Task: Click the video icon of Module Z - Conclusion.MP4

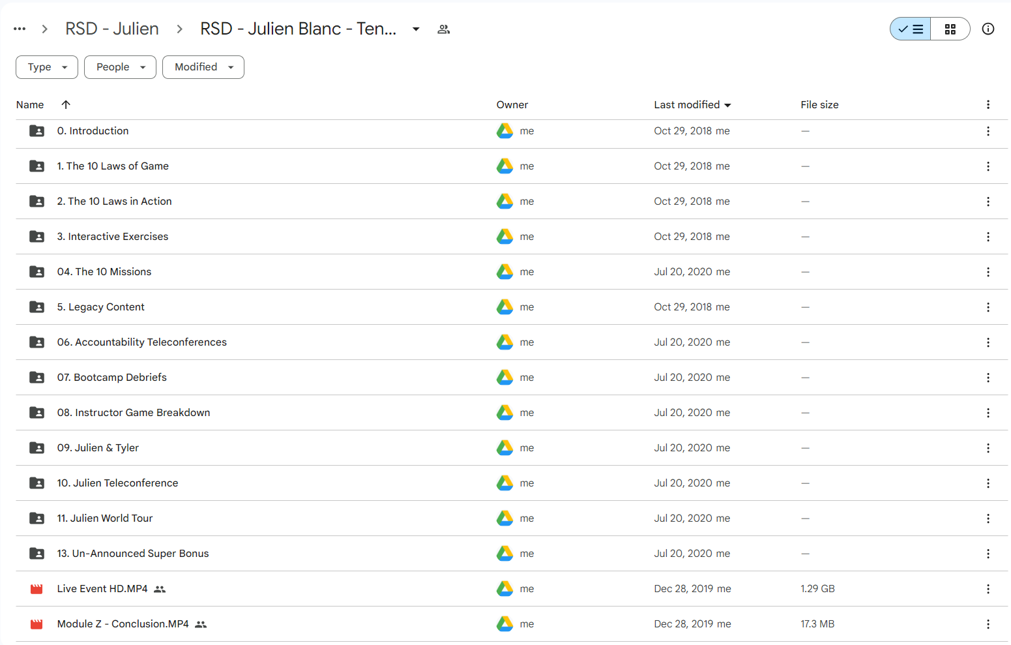Action: click(x=37, y=624)
